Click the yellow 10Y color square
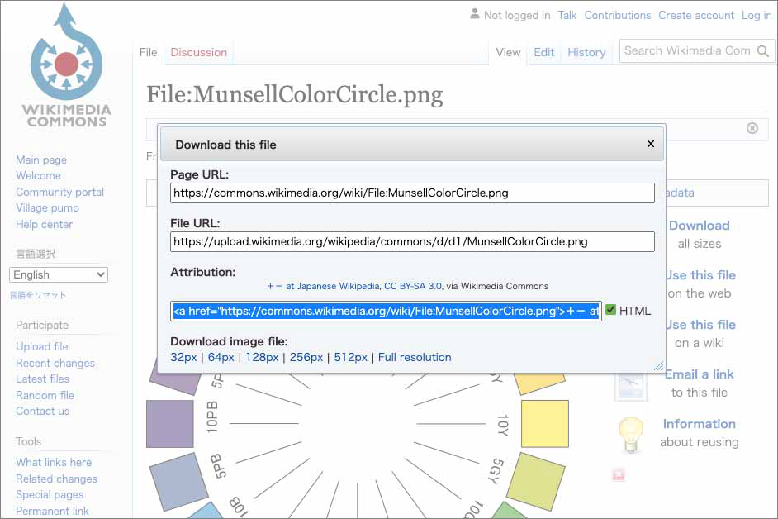Screen dimensions: 778x519 544,424
